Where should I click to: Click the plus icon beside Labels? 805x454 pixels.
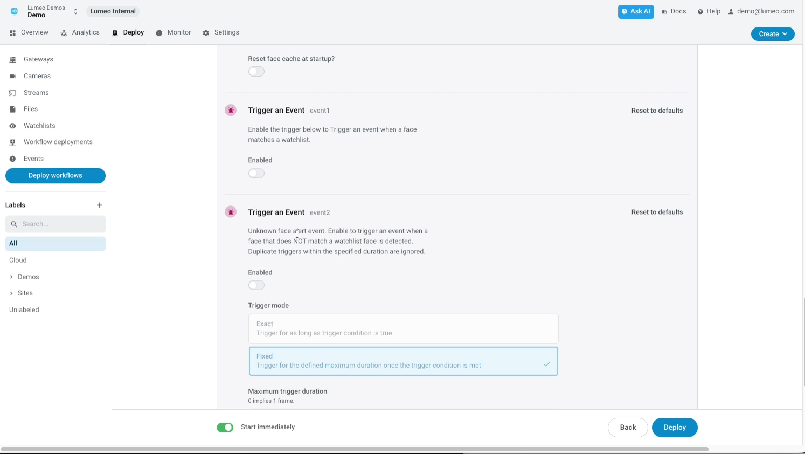coord(100,205)
